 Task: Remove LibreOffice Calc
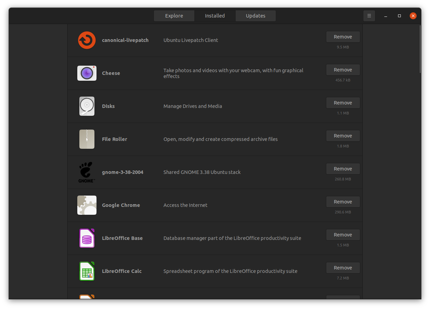pyautogui.click(x=343, y=268)
